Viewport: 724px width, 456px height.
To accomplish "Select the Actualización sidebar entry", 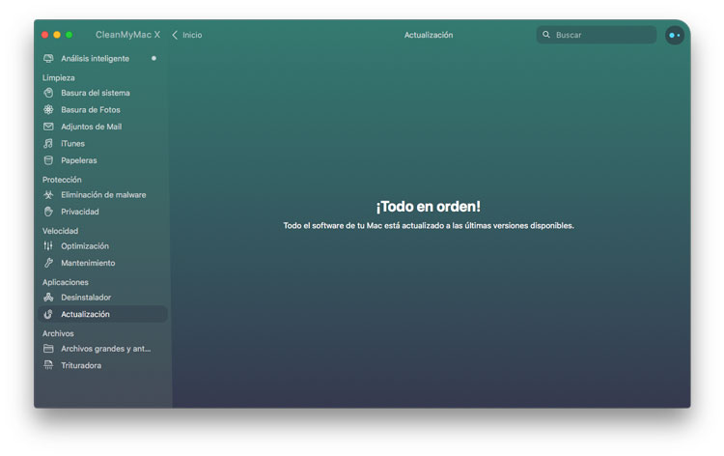I will click(102, 314).
